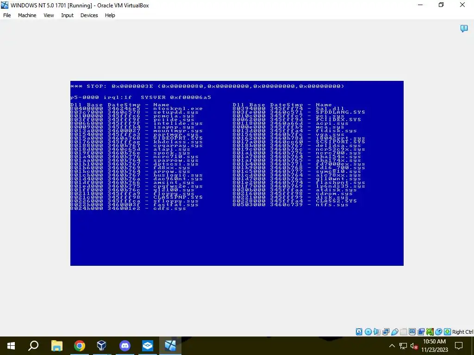Launch Google Chrome from taskbar
The height and width of the screenshot is (355, 474).
coord(80,346)
